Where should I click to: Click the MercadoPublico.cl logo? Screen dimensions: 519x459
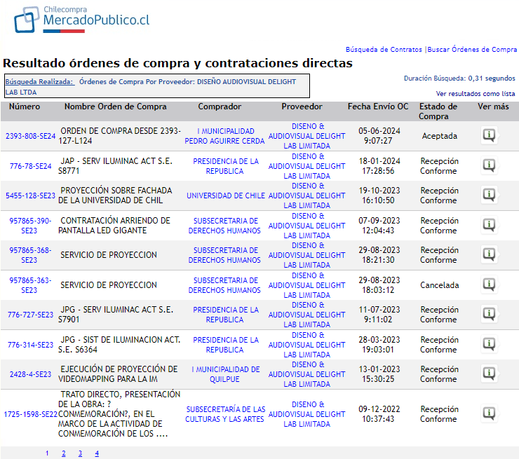81,20
